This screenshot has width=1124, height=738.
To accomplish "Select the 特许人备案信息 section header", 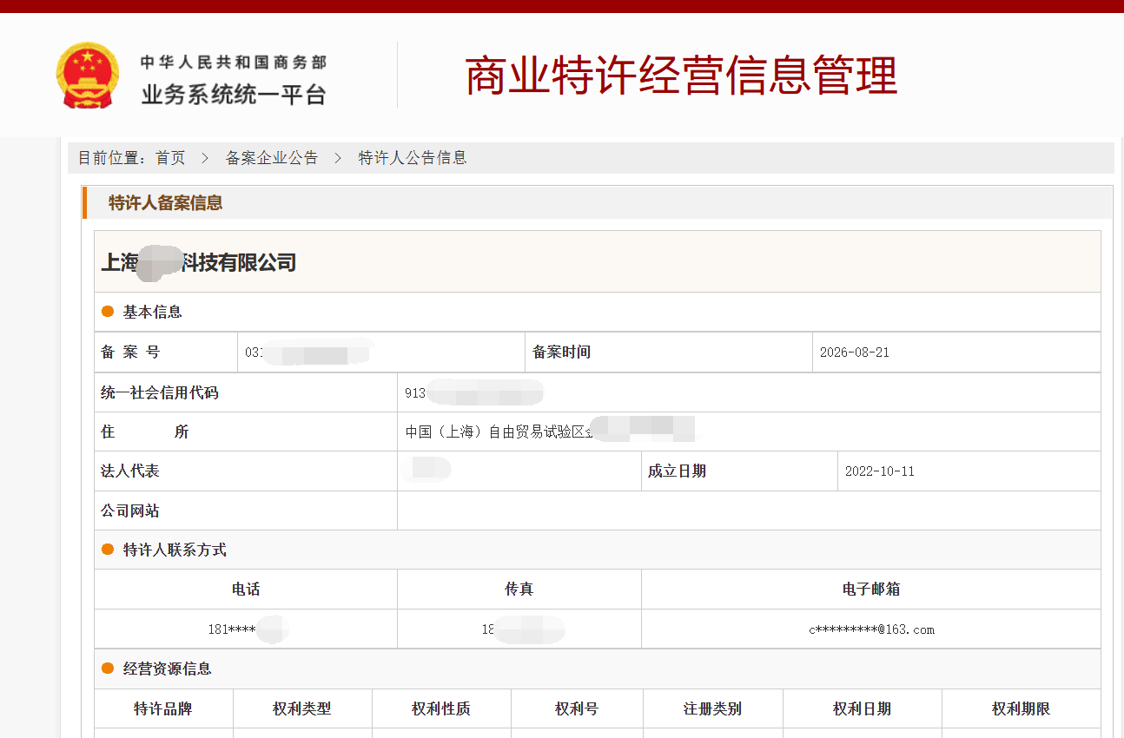I will (165, 203).
